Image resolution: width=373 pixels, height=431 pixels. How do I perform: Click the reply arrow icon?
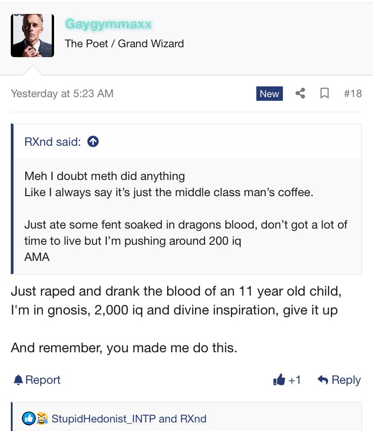323,380
